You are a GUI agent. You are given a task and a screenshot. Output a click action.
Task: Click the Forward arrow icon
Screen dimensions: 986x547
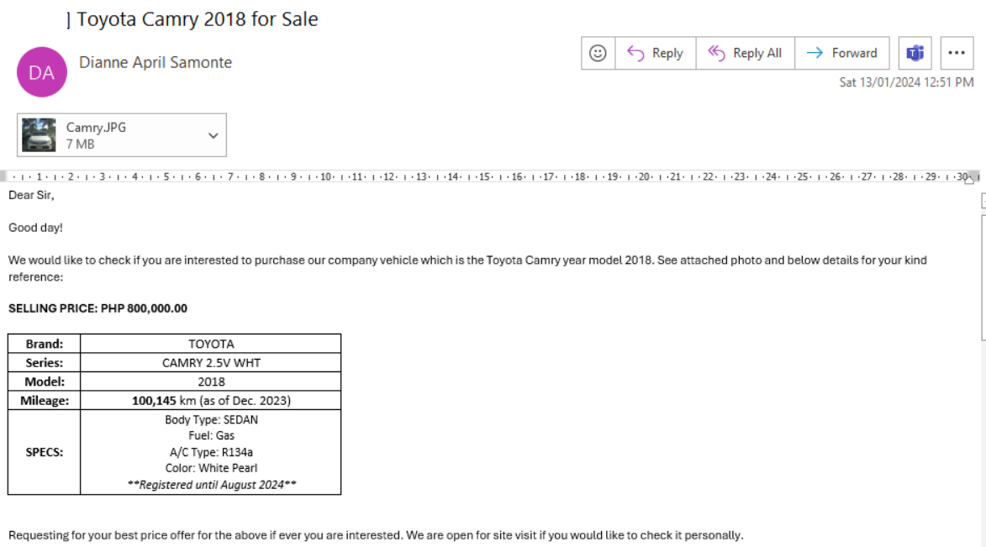click(x=815, y=53)
